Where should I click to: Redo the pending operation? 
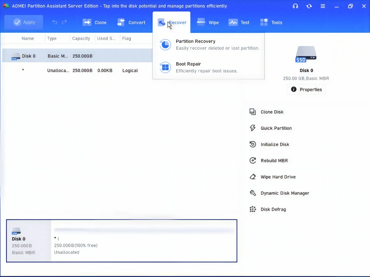tap(64, 22)
